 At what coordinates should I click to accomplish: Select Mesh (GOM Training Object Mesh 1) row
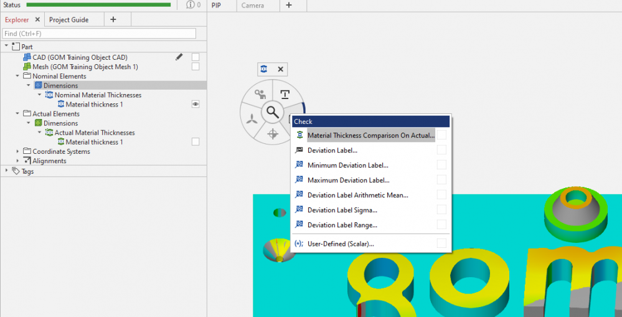pos(85,67)
